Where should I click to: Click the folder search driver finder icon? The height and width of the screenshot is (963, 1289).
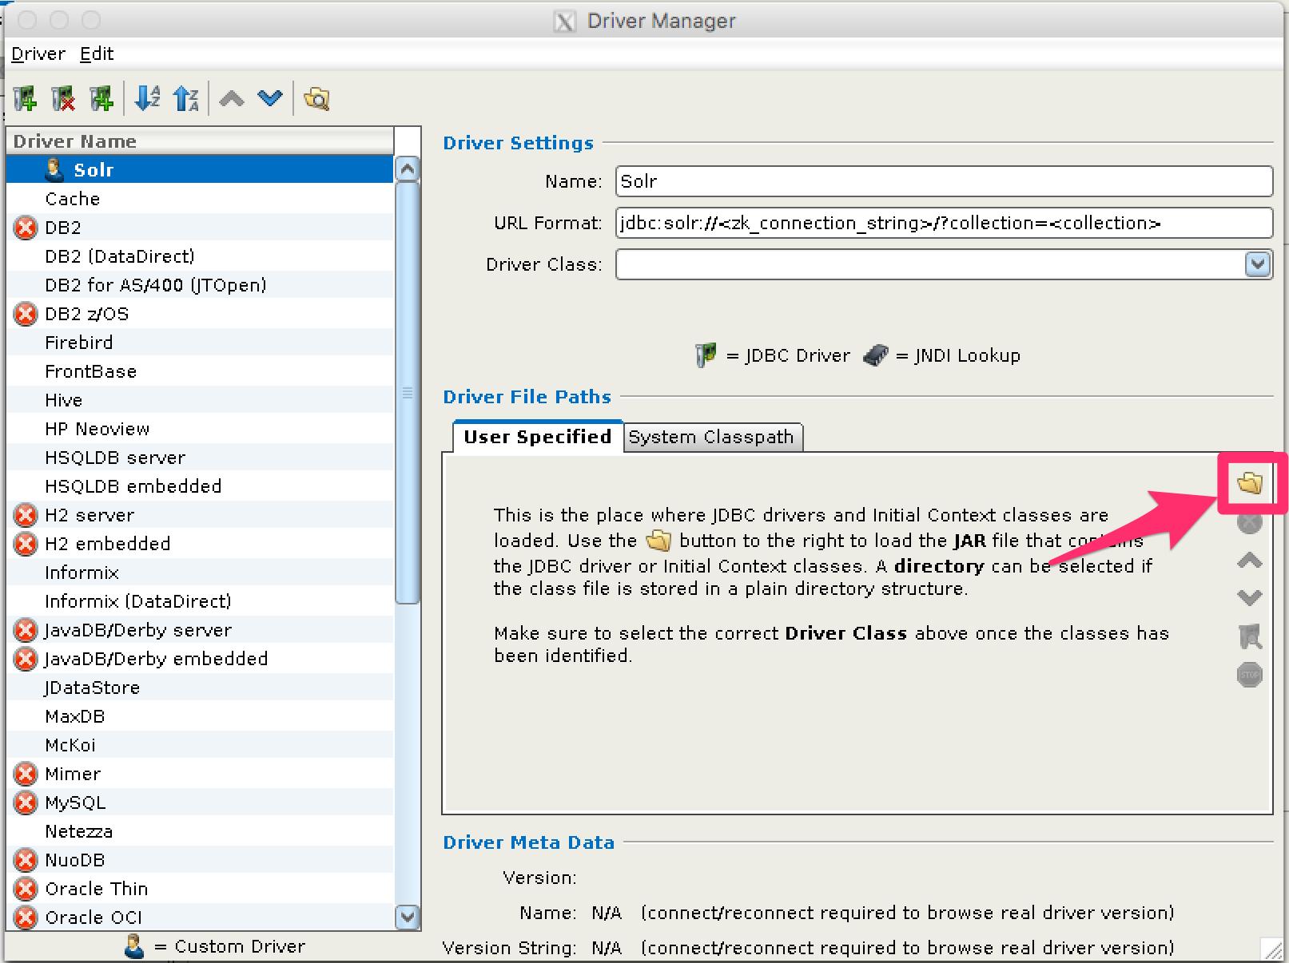pos(316,99)
